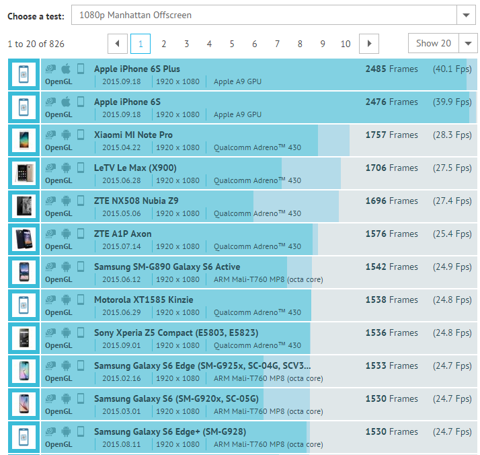This screenshot has height=455, width=480.
Task: Go to the previous results page arrow
Action: pyautogui.click(x=118, y=44)
